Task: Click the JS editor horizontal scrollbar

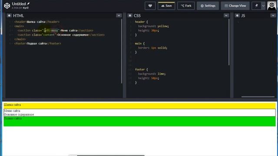Action: click(258, 97)
